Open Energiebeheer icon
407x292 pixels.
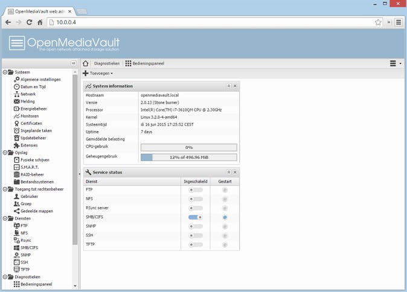coord(17,109)
